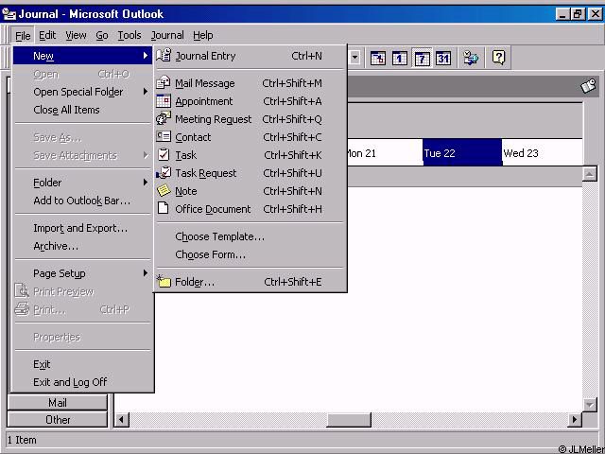Expand the Page Setup submenu
The width and height of the screenshot is (605, 454).
pyautogui.click(x=82, y=273)
